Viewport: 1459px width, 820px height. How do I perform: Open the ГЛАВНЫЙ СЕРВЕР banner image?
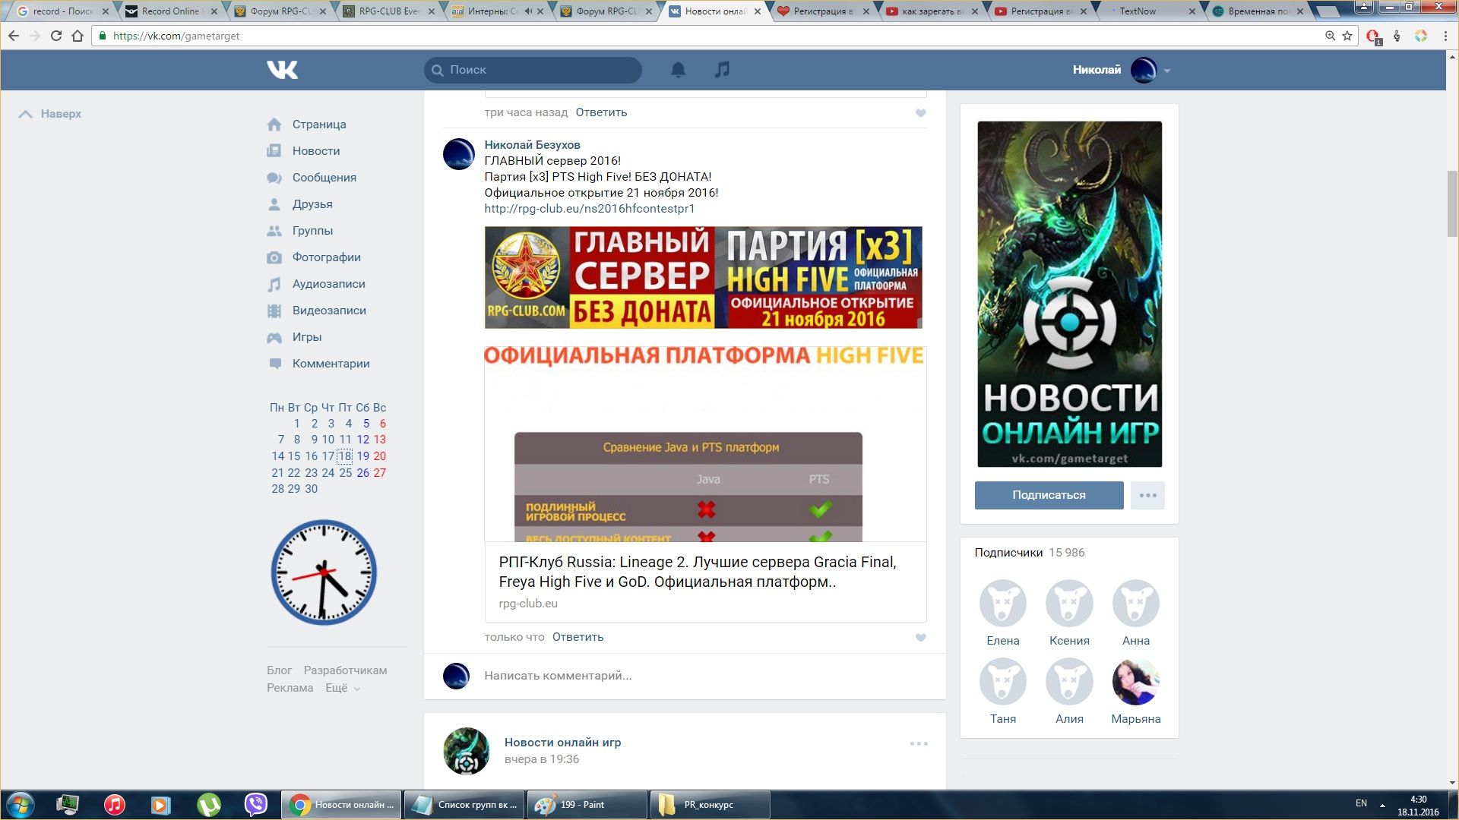click(704, 277)
